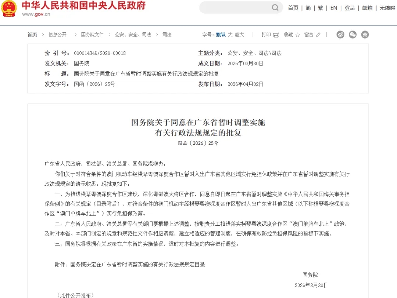Click 首页 in top navigation
The image size is (397, 298).
(x=293, y=8)
